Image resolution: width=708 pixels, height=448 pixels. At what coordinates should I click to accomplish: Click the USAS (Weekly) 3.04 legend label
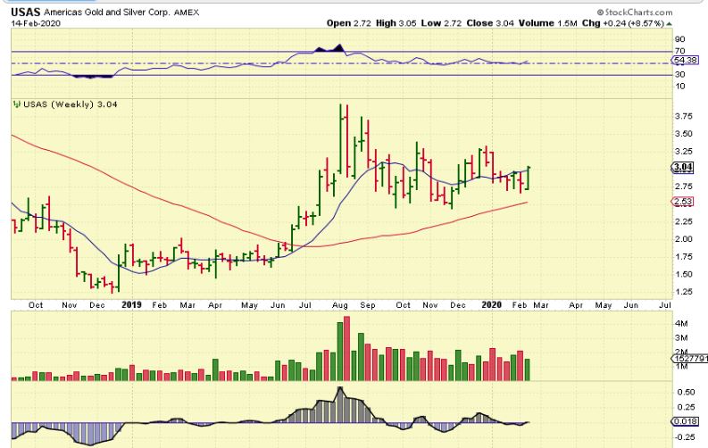coord(71,104)
